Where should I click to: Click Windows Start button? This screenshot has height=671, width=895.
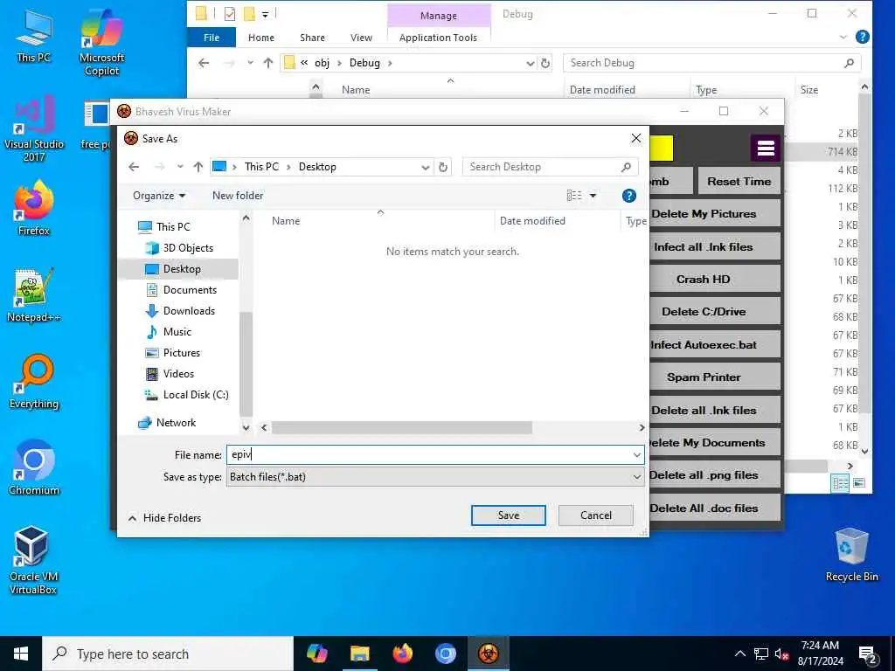click(21, 654)
